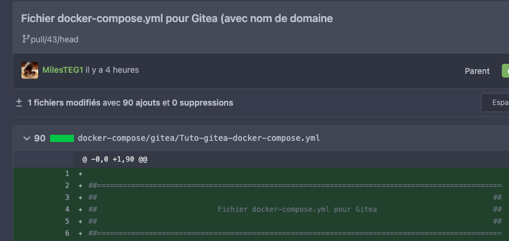Select line number 3 in the diff

(67, 197)
